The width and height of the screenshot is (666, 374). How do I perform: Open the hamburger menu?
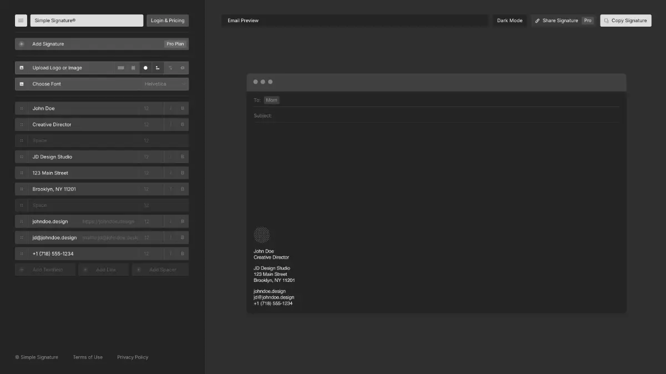point(21,21)
